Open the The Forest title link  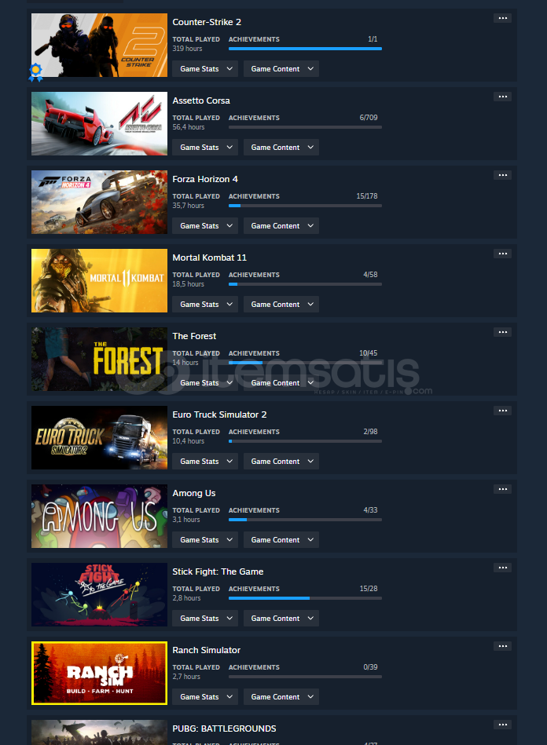coord(194,336)
